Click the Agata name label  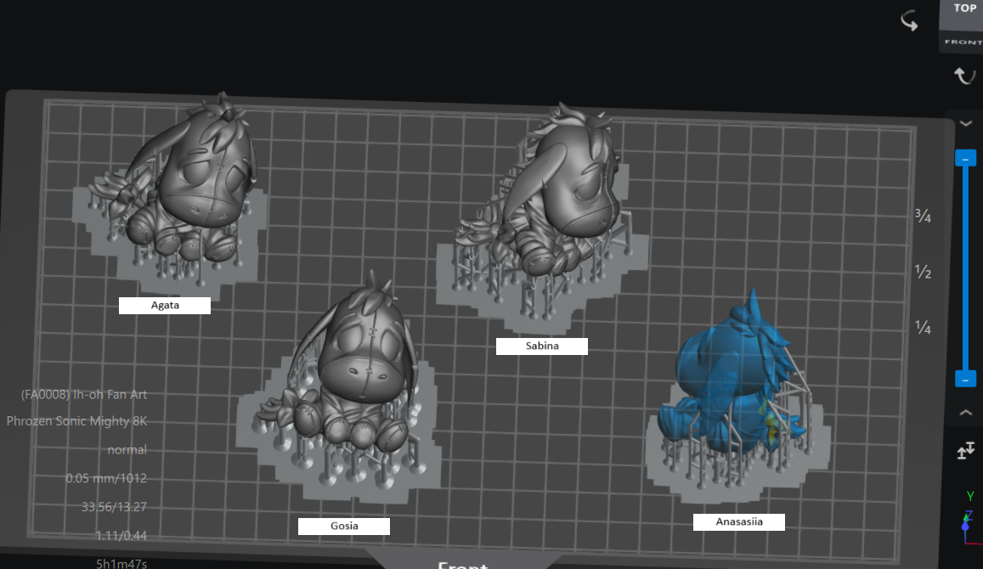[x=165, y=305]
